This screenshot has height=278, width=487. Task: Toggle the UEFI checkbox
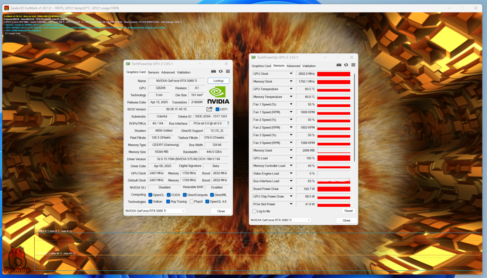point(218,109)
